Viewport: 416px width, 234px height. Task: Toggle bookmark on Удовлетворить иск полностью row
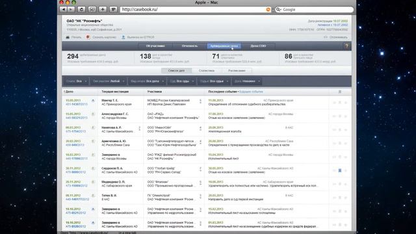click(x=339, y=184)
